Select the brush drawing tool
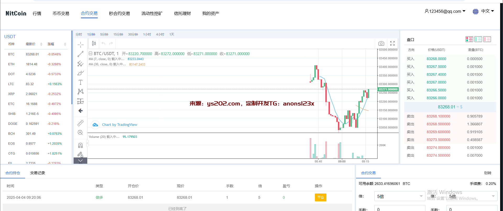 click(80, 73)
